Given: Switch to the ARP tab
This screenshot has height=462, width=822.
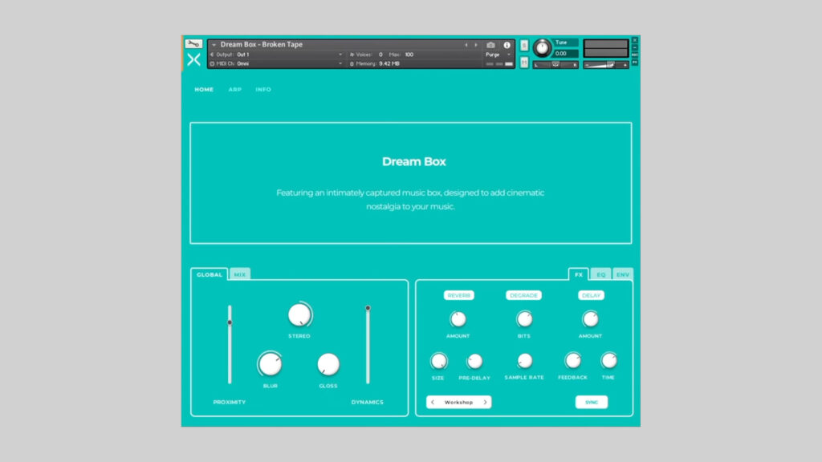Looking at the screenshot, I should coord(235,89).
